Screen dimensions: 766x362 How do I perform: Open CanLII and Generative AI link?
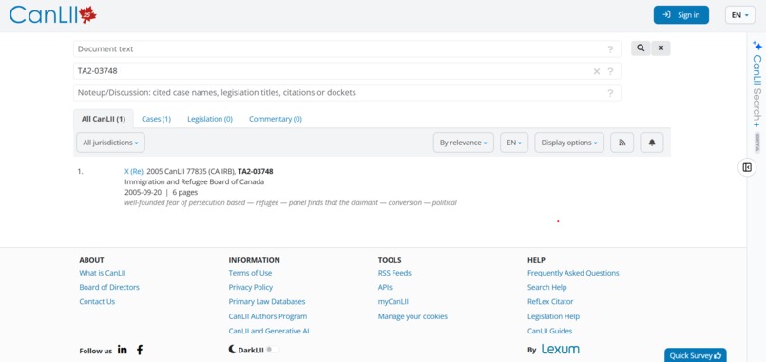click(x=269, y=331)
